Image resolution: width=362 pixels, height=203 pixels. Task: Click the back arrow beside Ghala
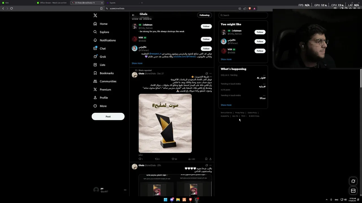(133, 15)
